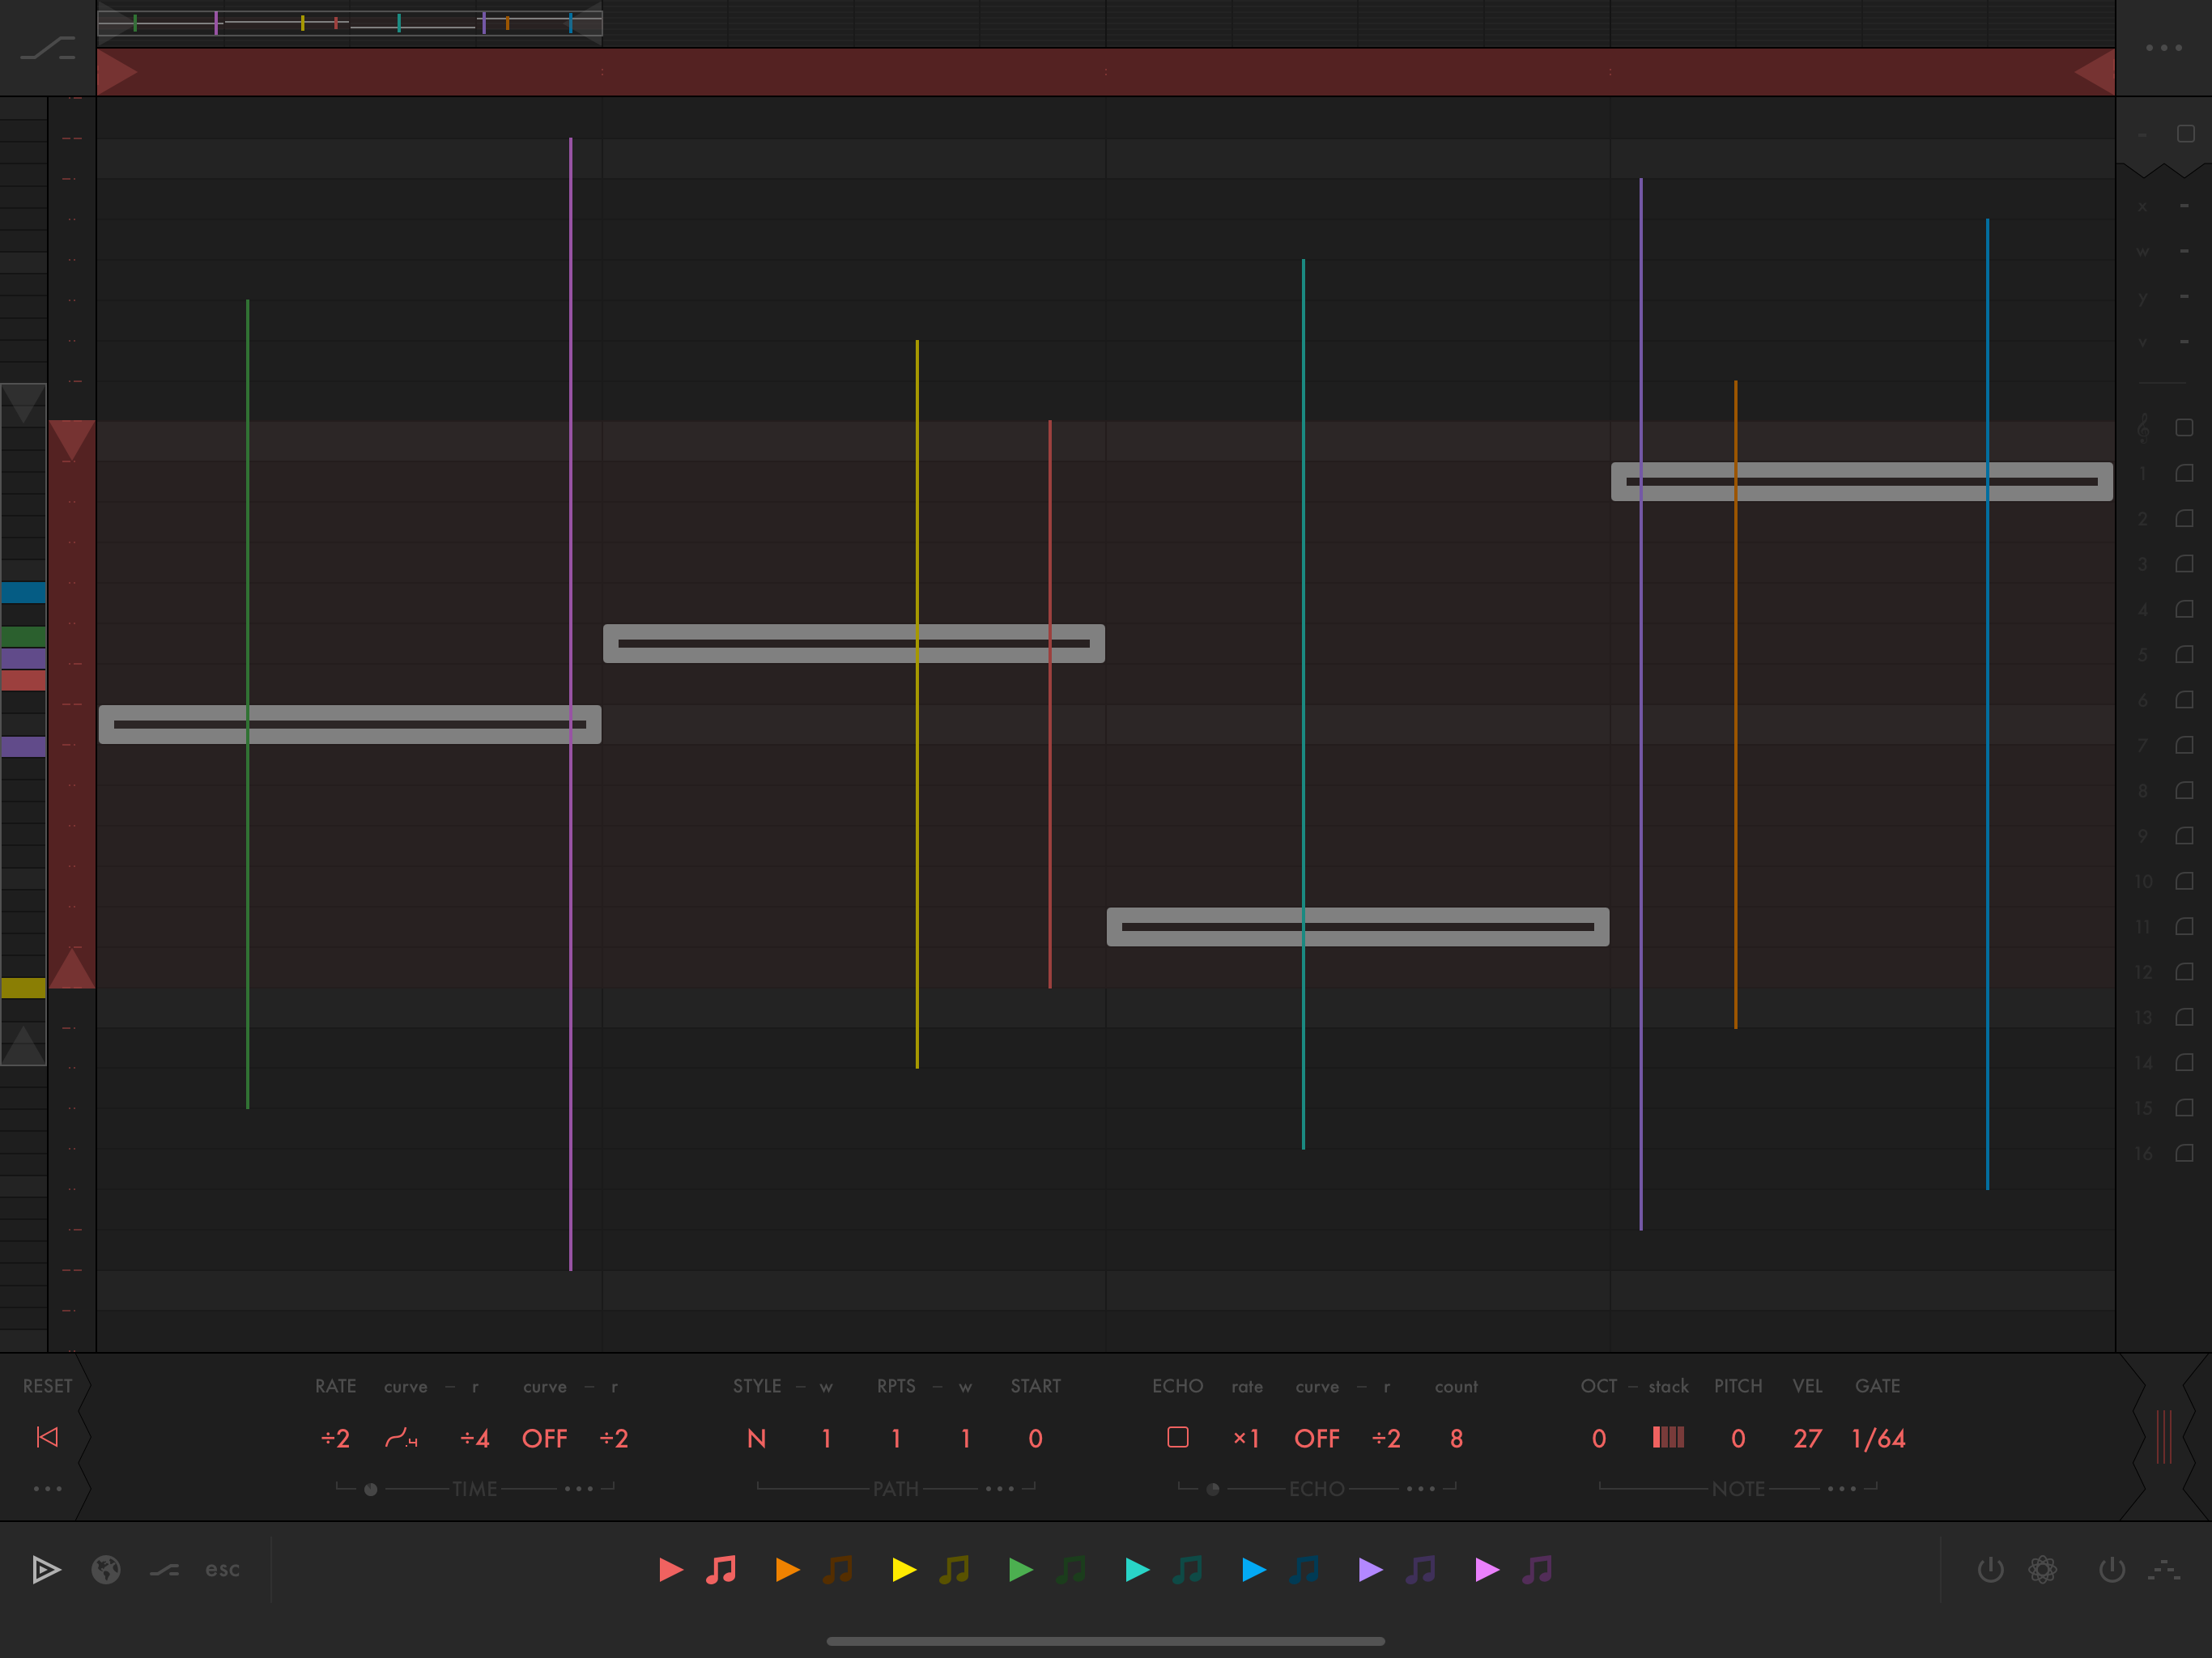Click the yellow playhead's note icon
The image size is (2212, 1658).
pos(952,1570)
